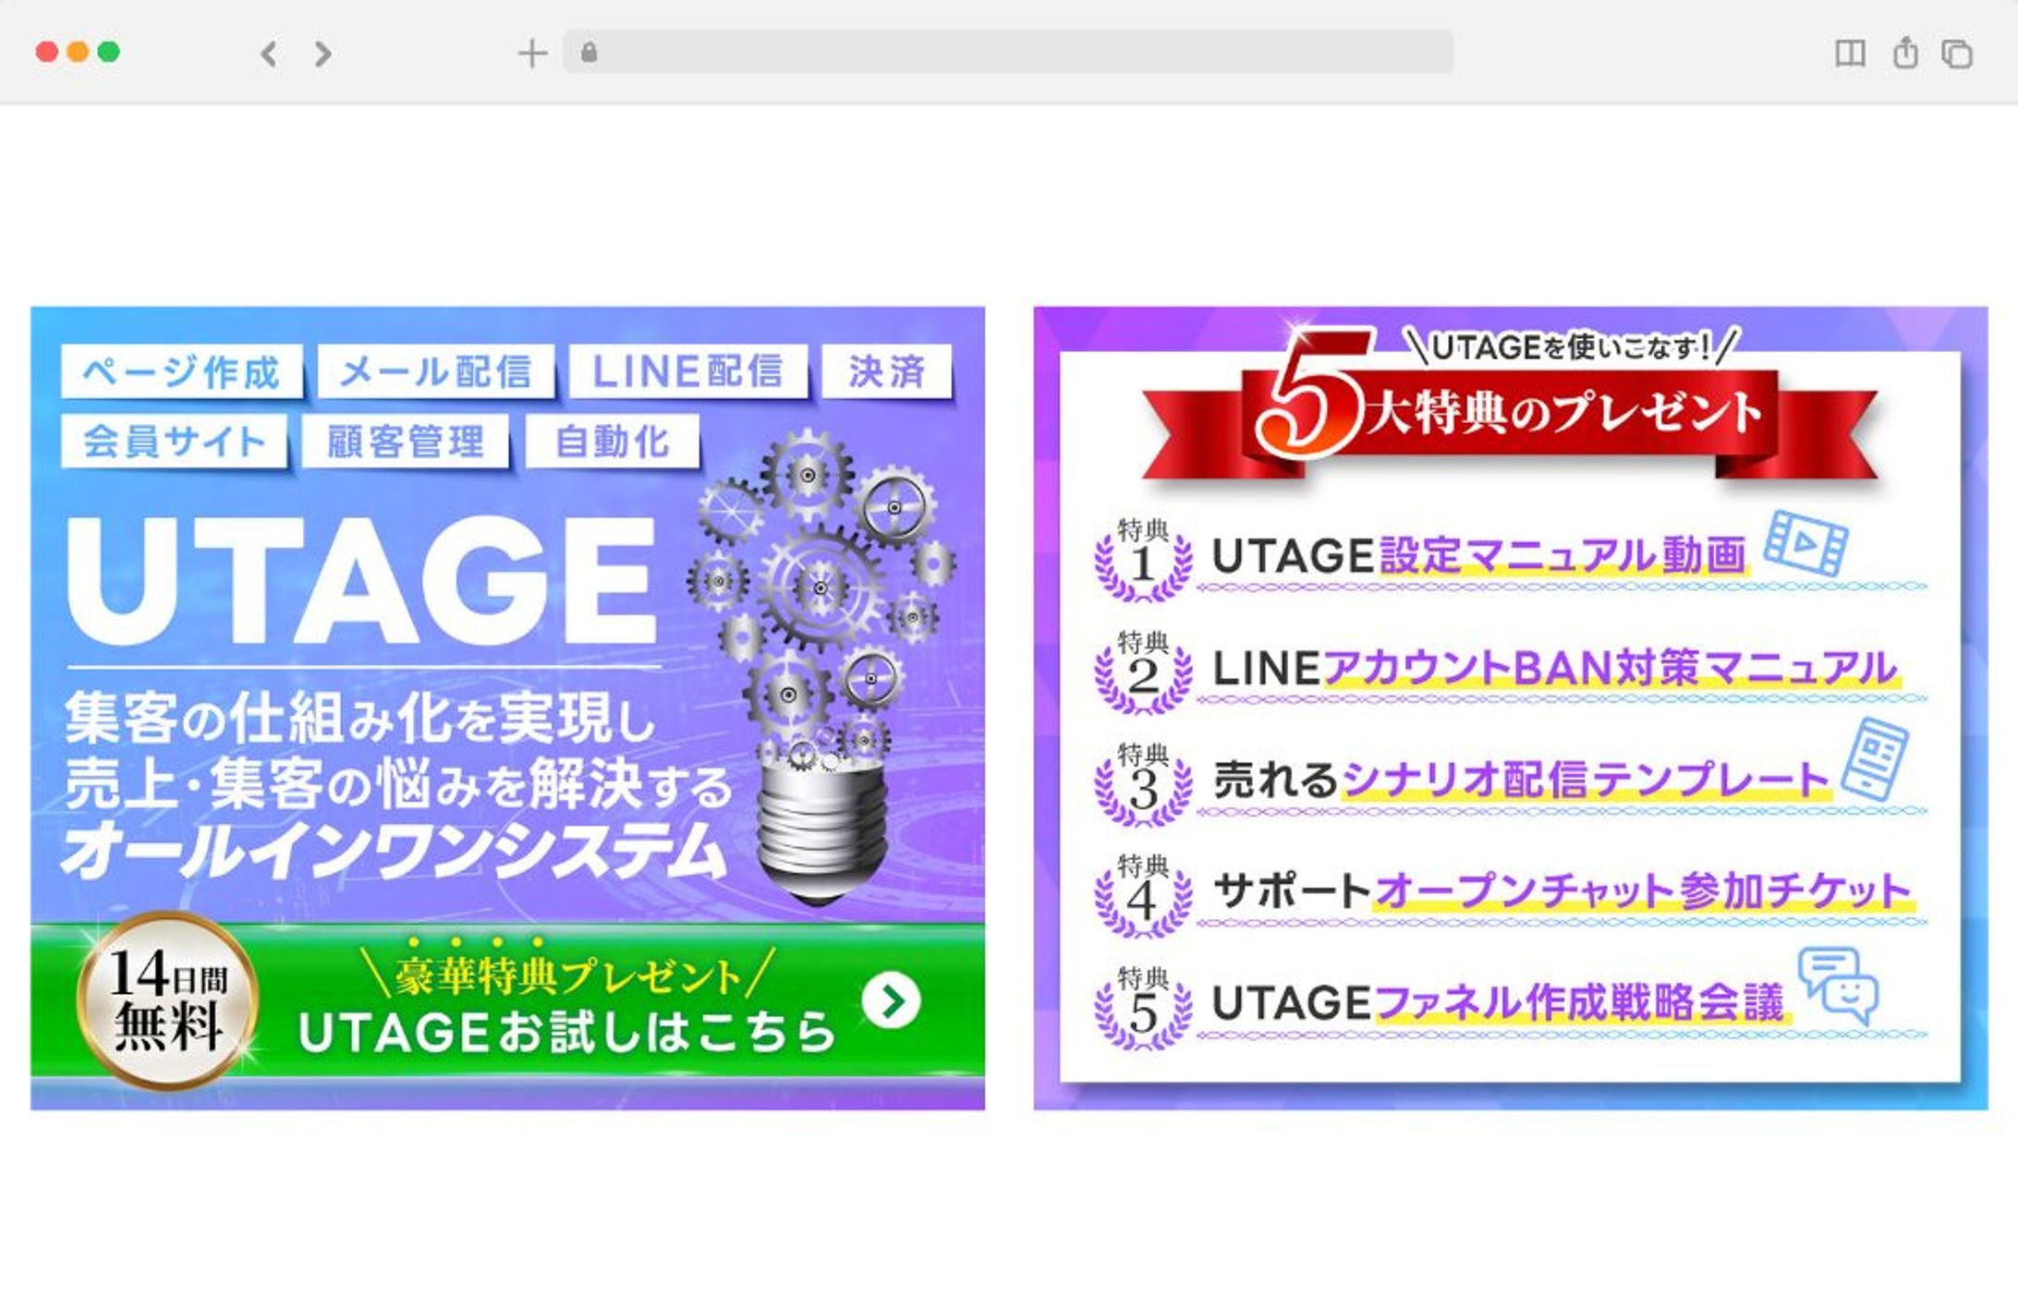The height and width of the screenshot is (1308, 2018).
Task: Click the 自動化 feature label
Action: click(x=614, y=442)
